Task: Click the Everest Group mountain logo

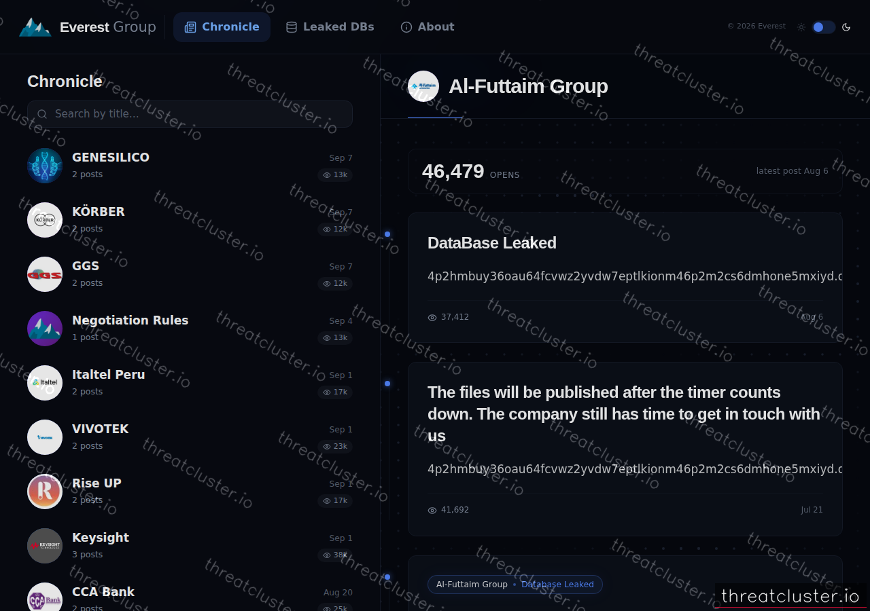Action: 35,27
